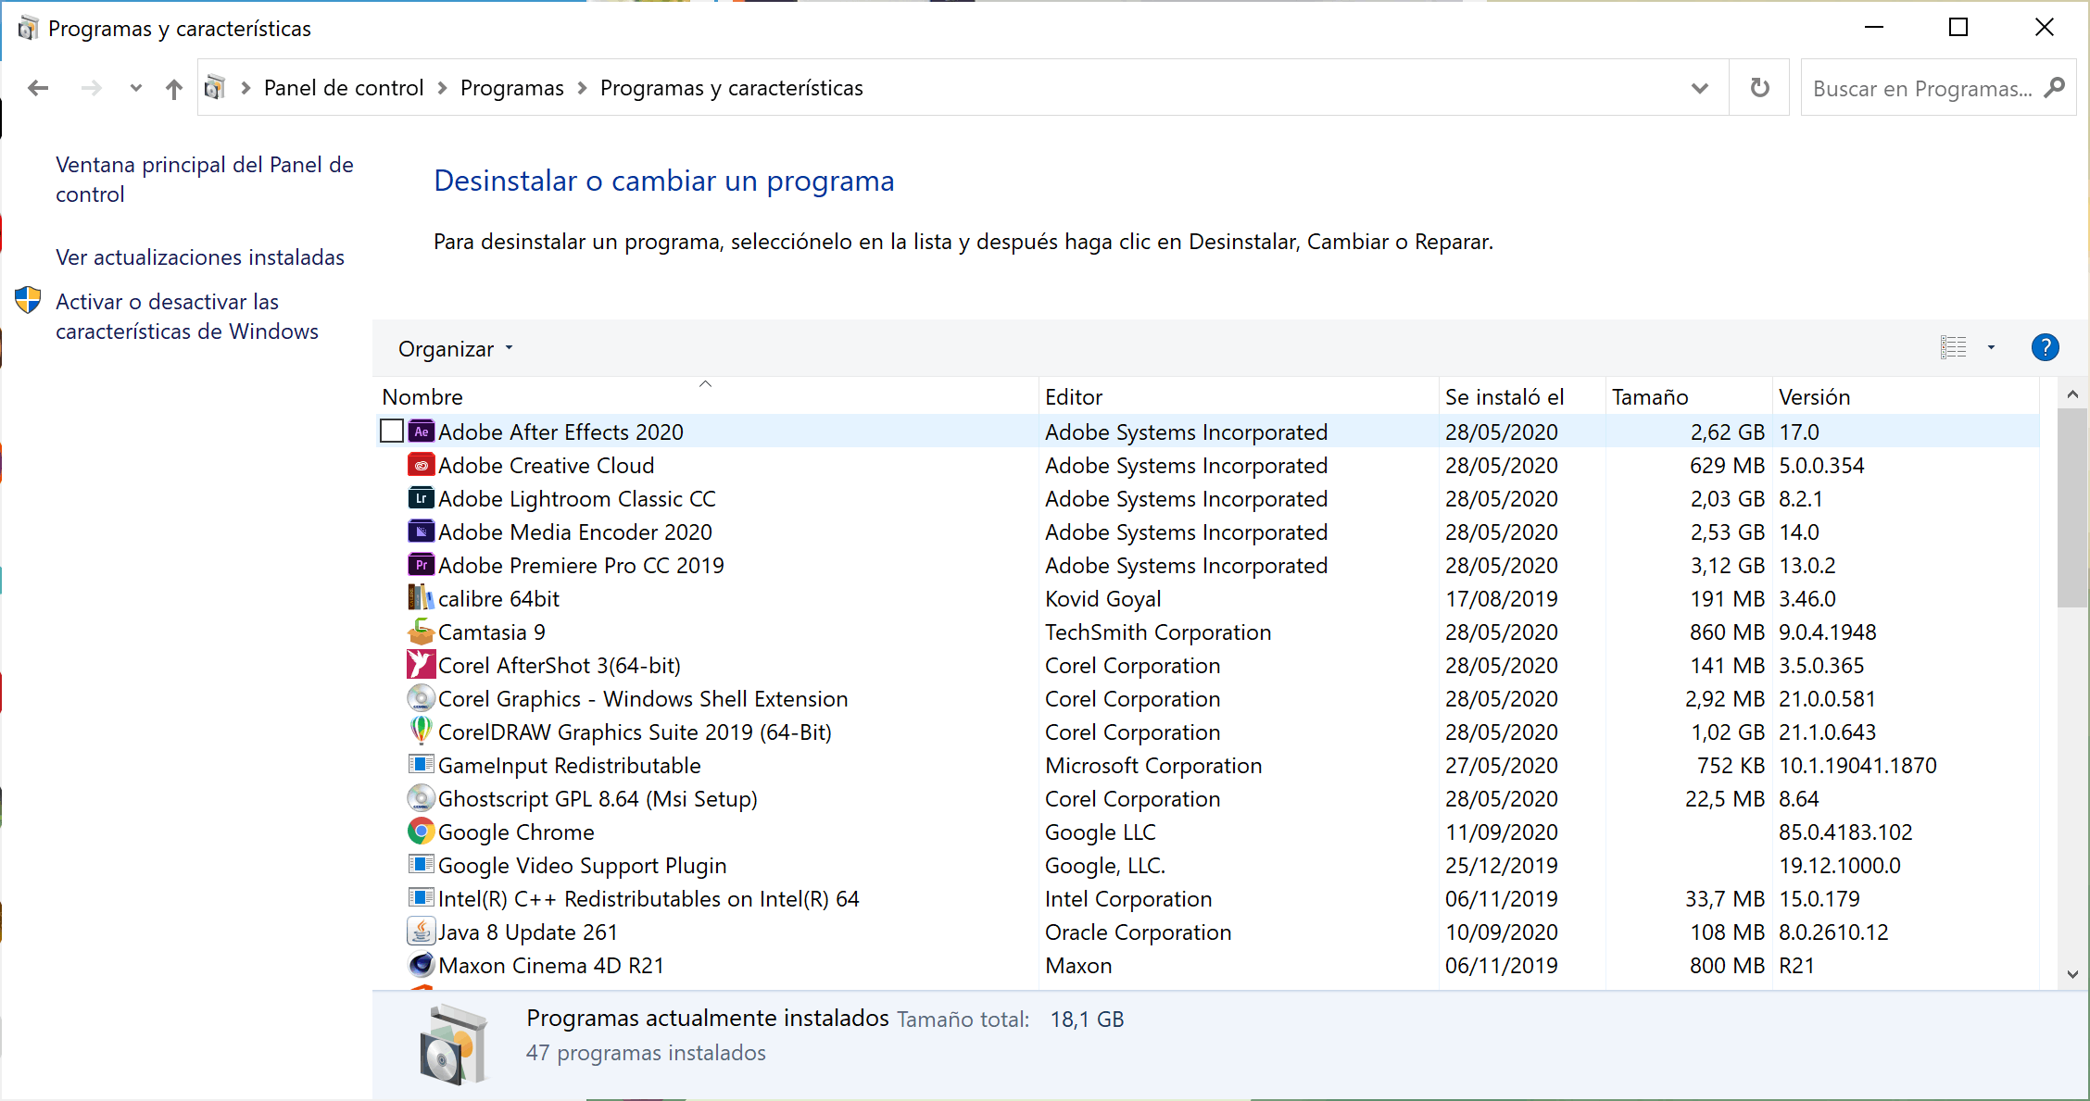Sort list by the Editor column header
The image size is (2090, 1101).
1074,397
